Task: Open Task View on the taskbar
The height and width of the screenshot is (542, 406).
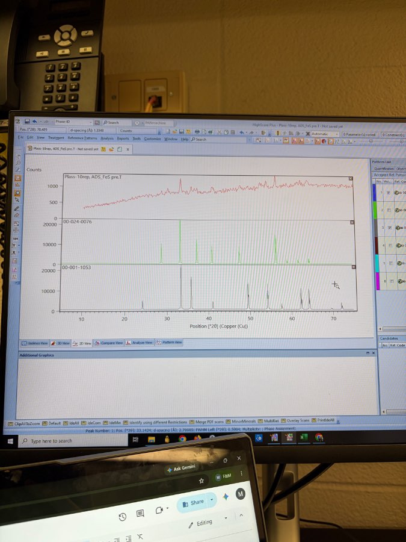Action: pos(135,440)
